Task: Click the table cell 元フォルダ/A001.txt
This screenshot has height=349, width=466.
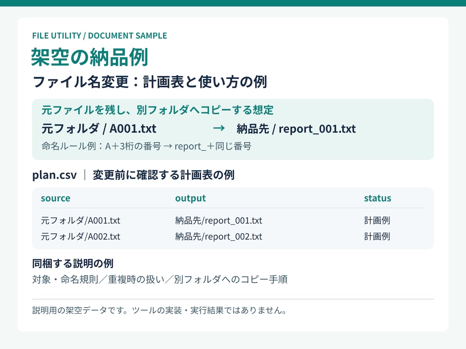Action: (81, 220)
